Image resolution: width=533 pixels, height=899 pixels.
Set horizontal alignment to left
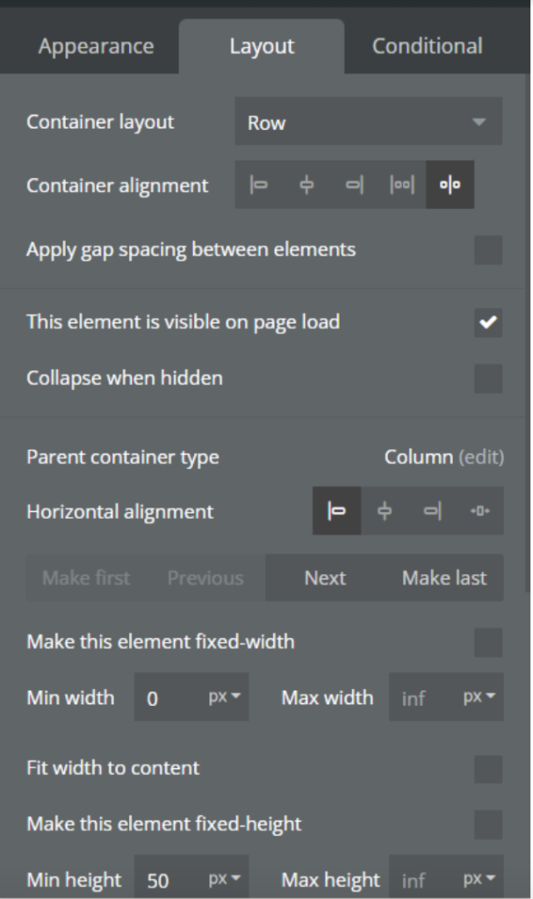tap(336, 512)
